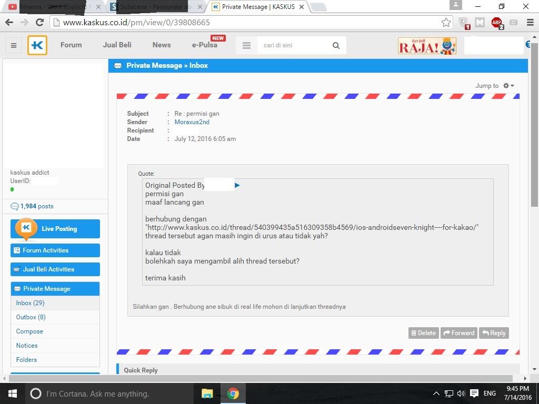Image resolution: width=539 pixels, height=404 pixels.
Task: Open Outbox (8) folder
Action: click(31, 317)
